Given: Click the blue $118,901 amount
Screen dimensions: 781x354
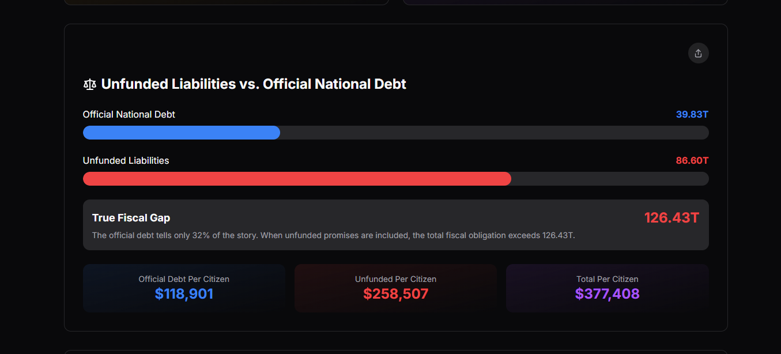Looking at the screenshot, I should click(x=184, y=294).
